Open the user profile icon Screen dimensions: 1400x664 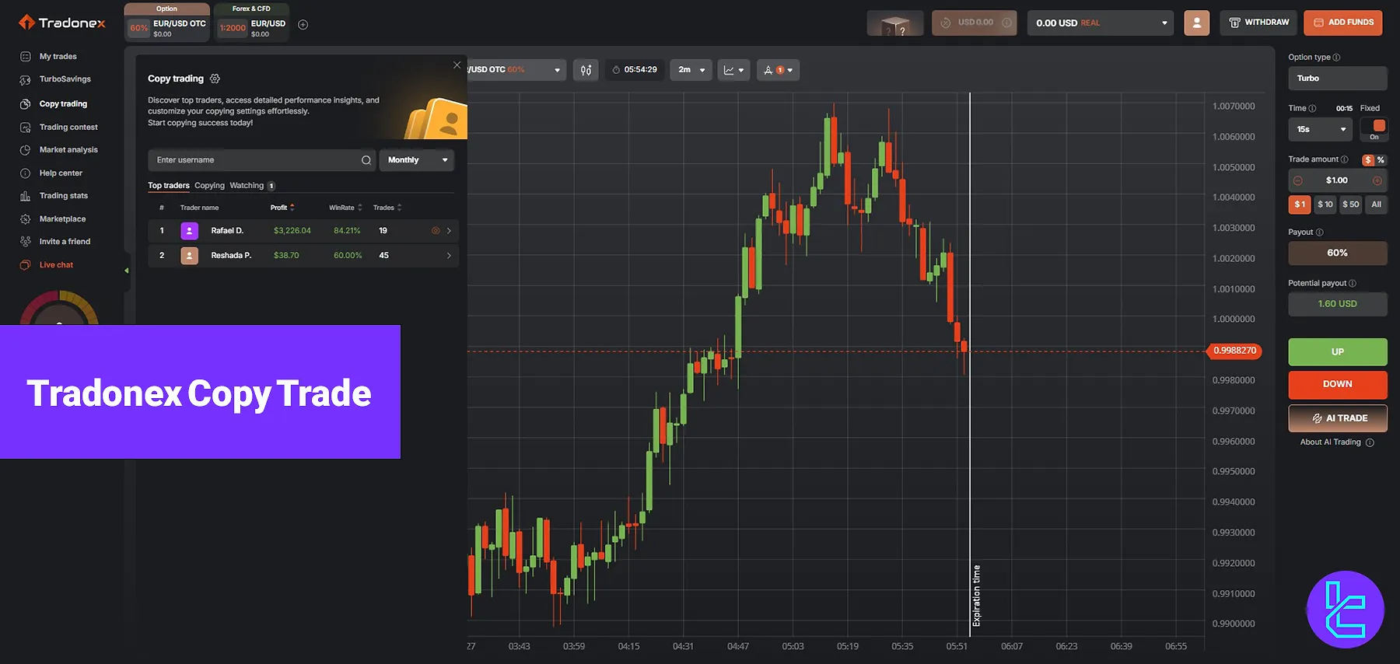click(1197, 23)
